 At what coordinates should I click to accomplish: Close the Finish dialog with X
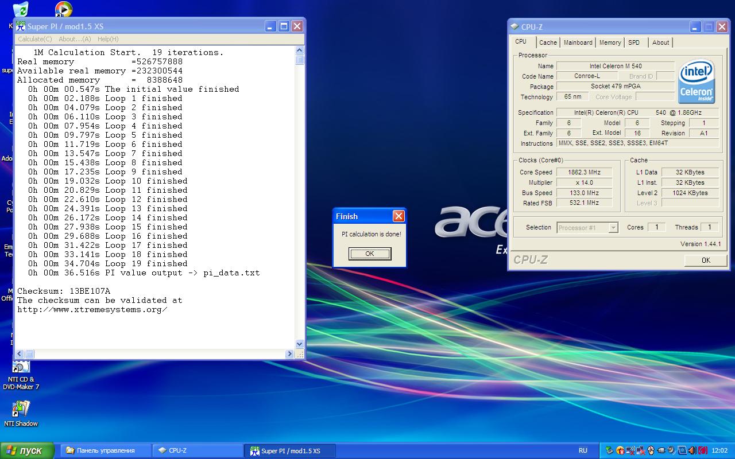(x=399, y=216)
